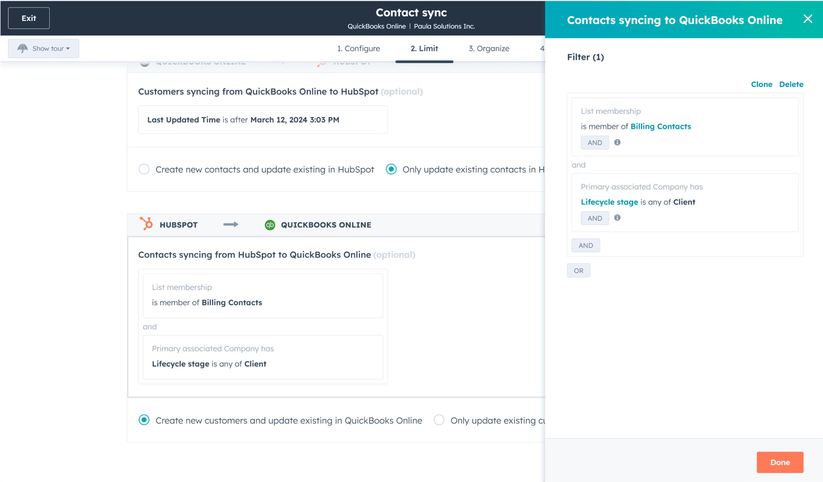
Task: Open the Last Updated Time filter box
Action: (263, 120)
